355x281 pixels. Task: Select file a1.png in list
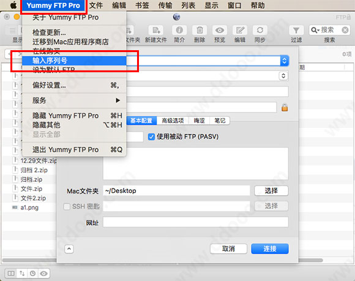(29, 208)
